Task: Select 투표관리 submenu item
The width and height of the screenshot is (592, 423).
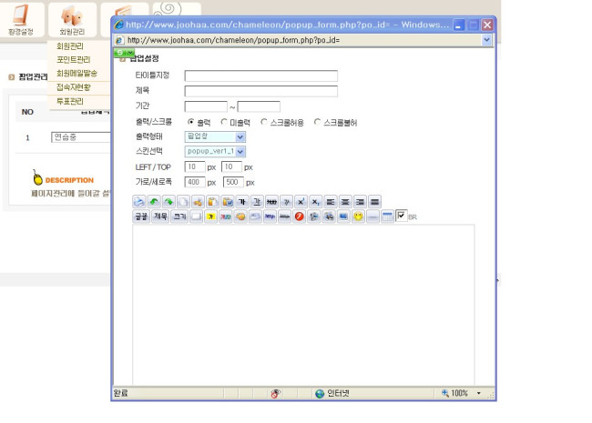Action: (x=70, y=101)
